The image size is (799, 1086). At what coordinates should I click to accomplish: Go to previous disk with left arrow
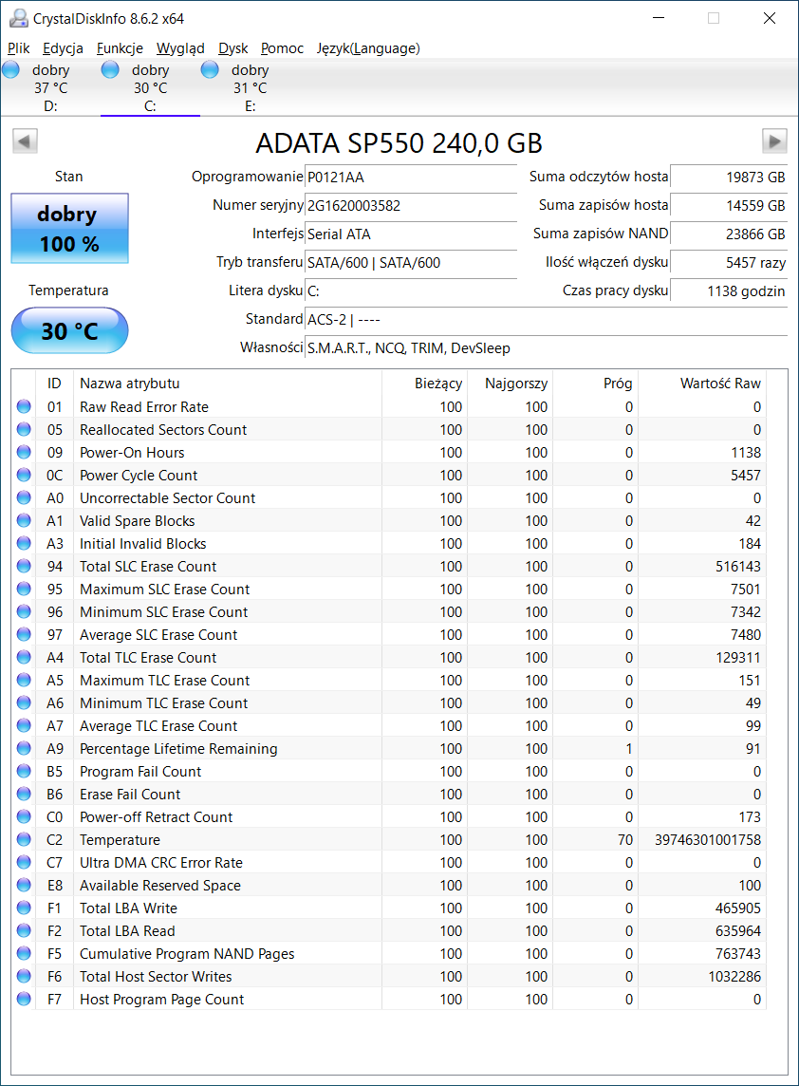tap(25, 141)
